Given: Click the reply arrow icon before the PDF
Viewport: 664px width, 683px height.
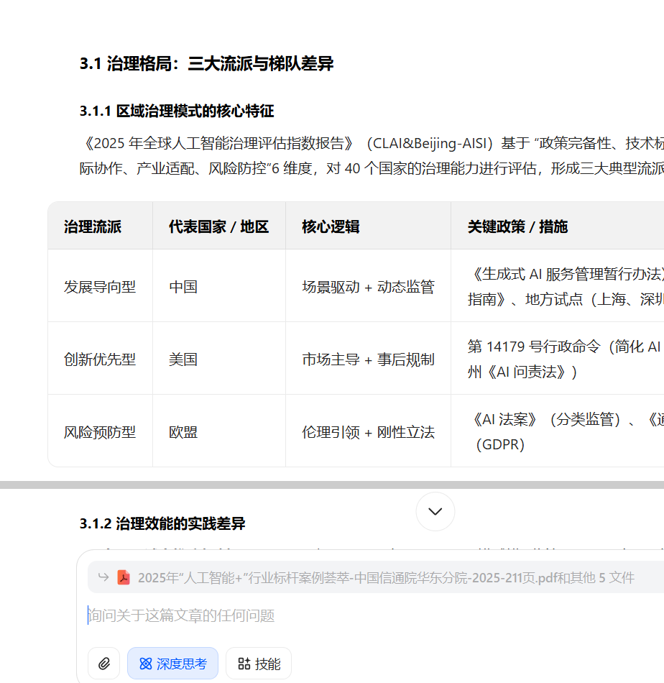Looking at the screenshot, I should (103, 577).
